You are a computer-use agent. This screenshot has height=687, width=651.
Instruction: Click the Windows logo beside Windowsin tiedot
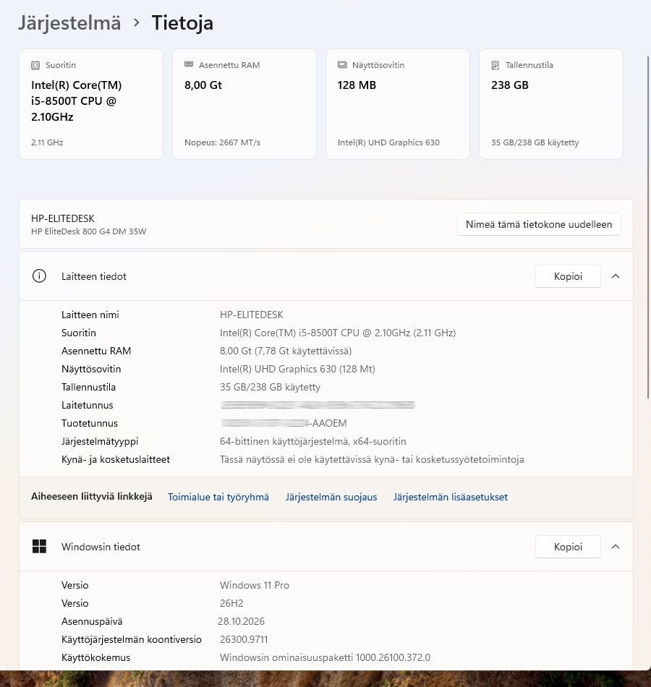[x=39, y=547]
